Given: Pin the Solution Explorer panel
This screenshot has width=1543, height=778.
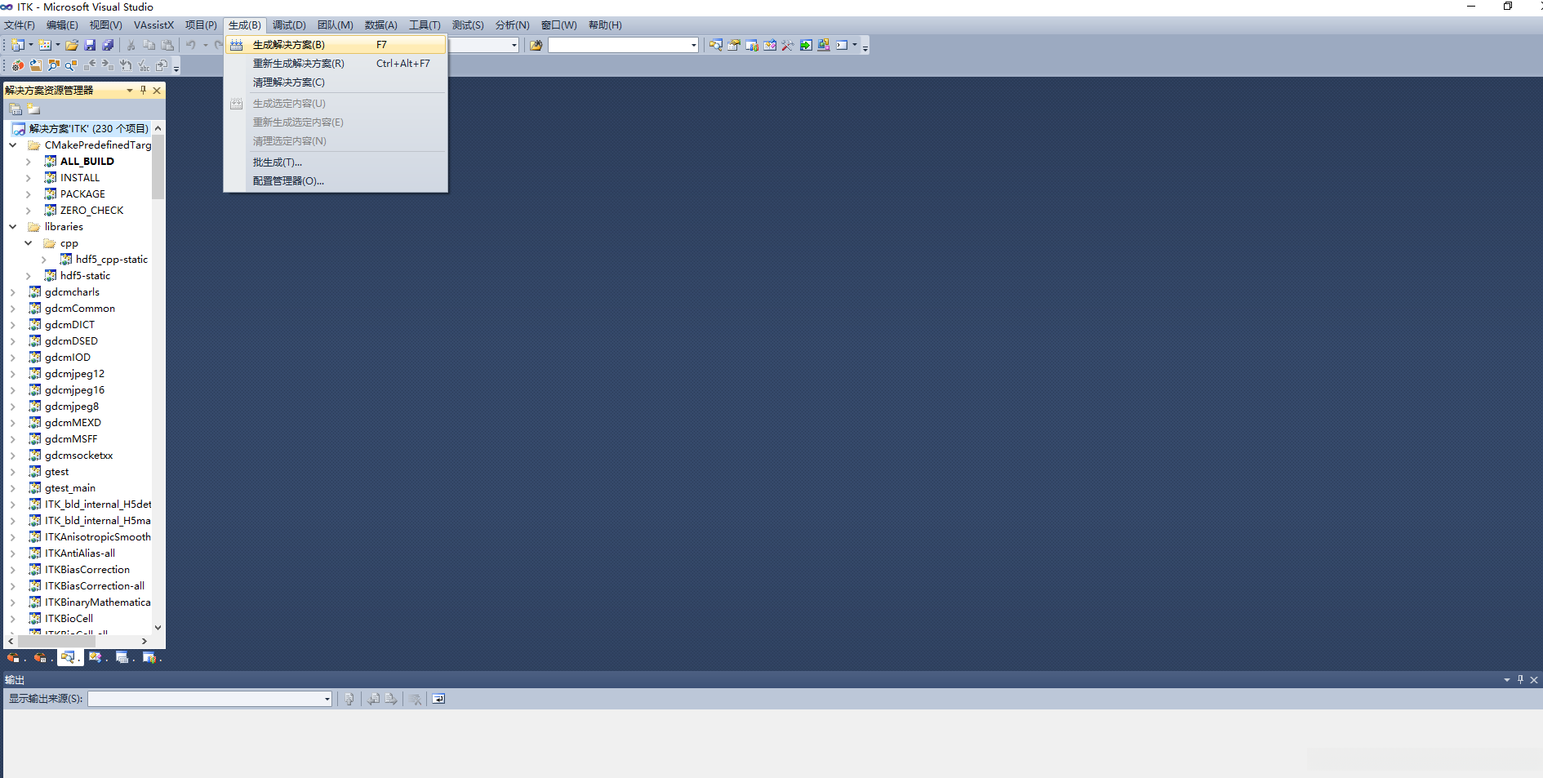Looking at the screenshot, I should (x=143, y=90).
